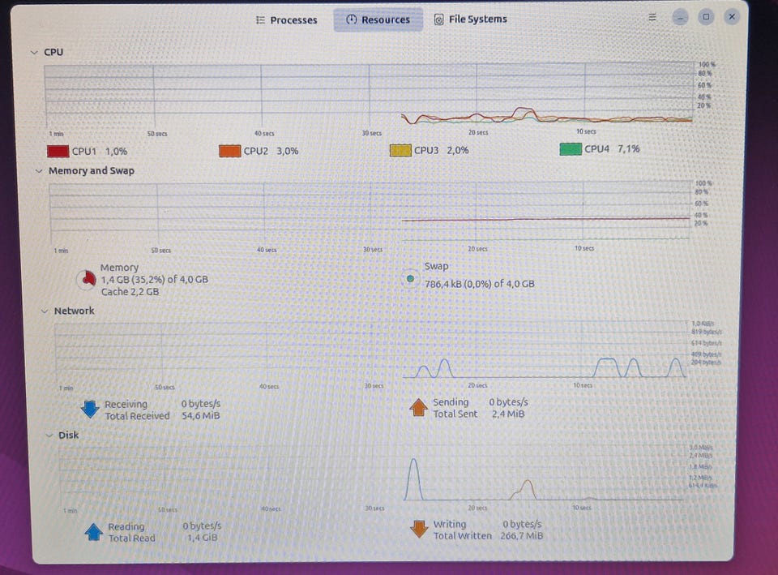Collapse the Memory and Swap section
The width and height of the screenshot is (778, 575).
click(x=39, y=171)
